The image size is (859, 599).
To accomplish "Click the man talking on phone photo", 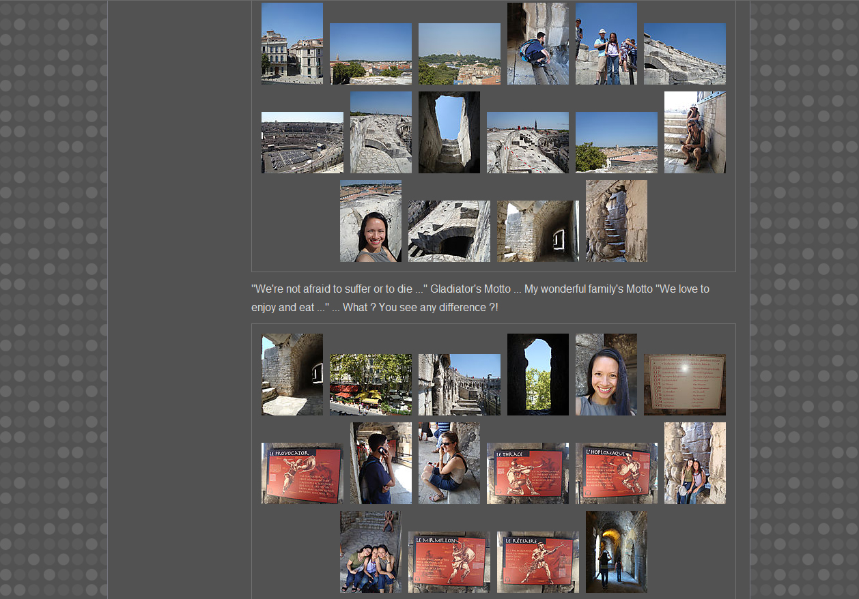I will click(380, 463).
